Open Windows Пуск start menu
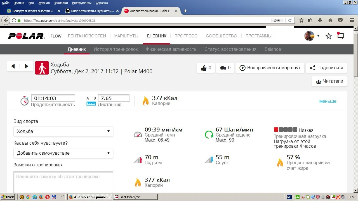Image resolution: width=358 pixels, height=201 pixels. [8, 197]
